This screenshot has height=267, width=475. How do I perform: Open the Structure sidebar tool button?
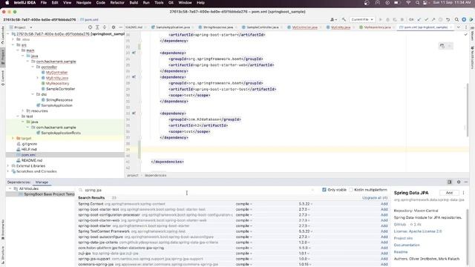pos(3,255)
